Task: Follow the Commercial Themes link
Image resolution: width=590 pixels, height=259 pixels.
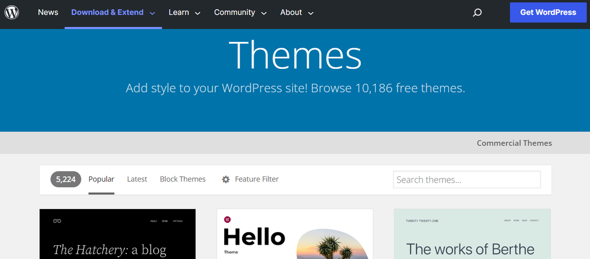Action: pyautogui.click(x=514, y=143)
